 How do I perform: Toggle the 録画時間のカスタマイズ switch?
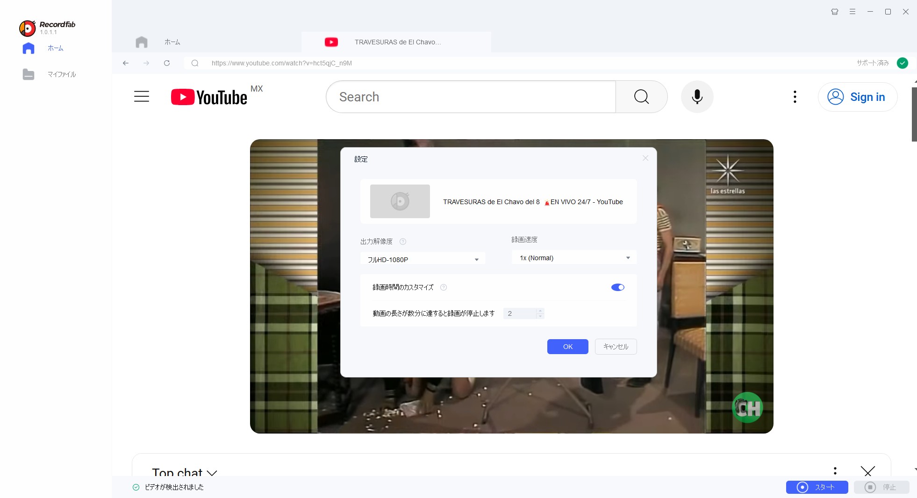click(x=618, y=287)
